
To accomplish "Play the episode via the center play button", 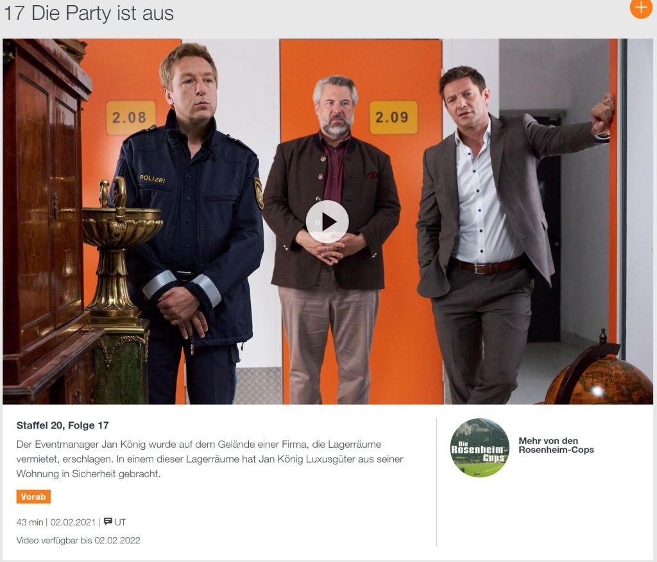I will pyautogui.click(x=327, y=222).
